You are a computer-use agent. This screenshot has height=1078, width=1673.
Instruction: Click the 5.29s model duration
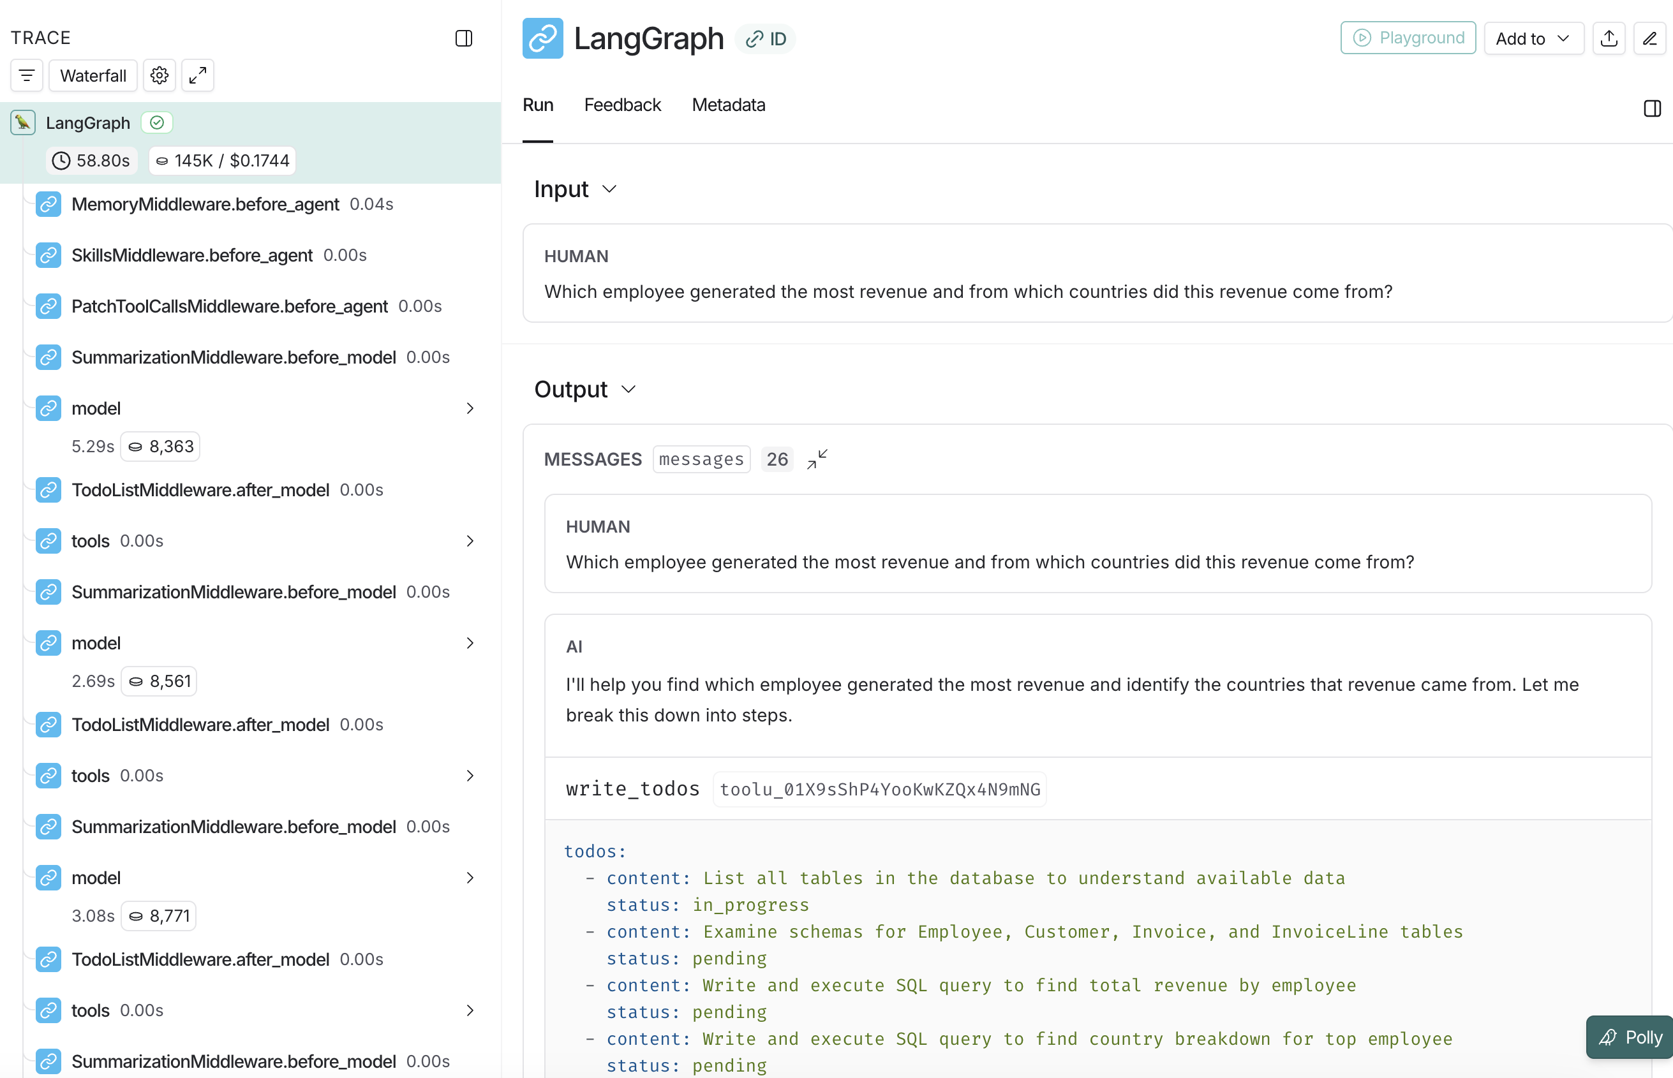point(93,446)
